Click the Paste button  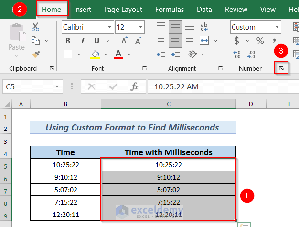tap(17, 37)
